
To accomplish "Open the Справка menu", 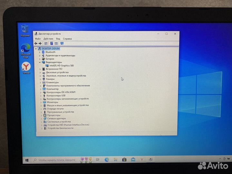I will point(67,38).
